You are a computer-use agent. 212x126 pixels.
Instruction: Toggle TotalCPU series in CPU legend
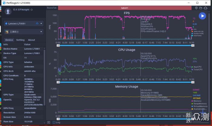point(197,70)
